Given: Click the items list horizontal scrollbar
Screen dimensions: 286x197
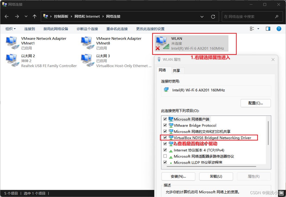Looking at the screenshot, I should click(x=211, y=166).
